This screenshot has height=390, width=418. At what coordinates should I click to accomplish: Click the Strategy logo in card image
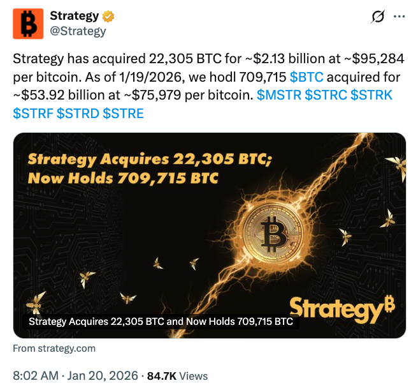(x=342, y=309)
